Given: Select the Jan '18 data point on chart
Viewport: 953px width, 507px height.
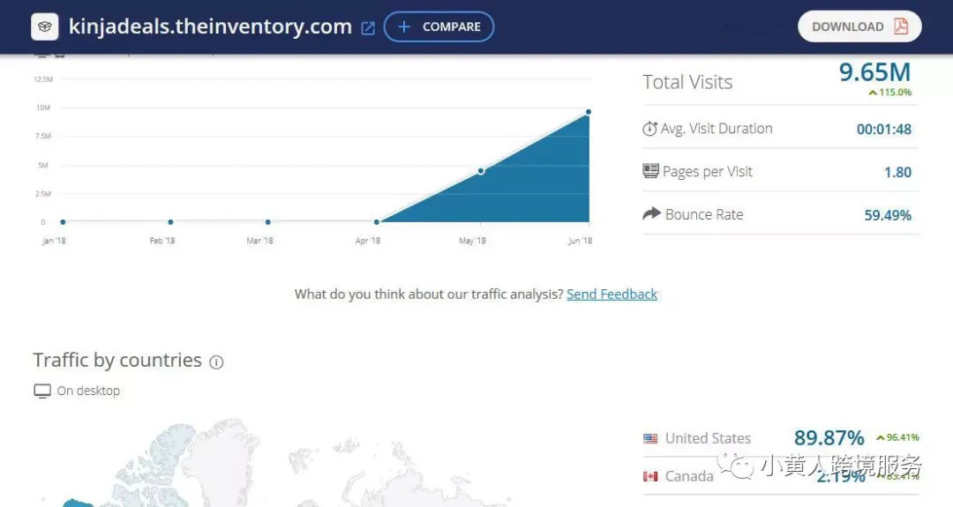Looking at the screenshot, I should [x=64, y=222].
